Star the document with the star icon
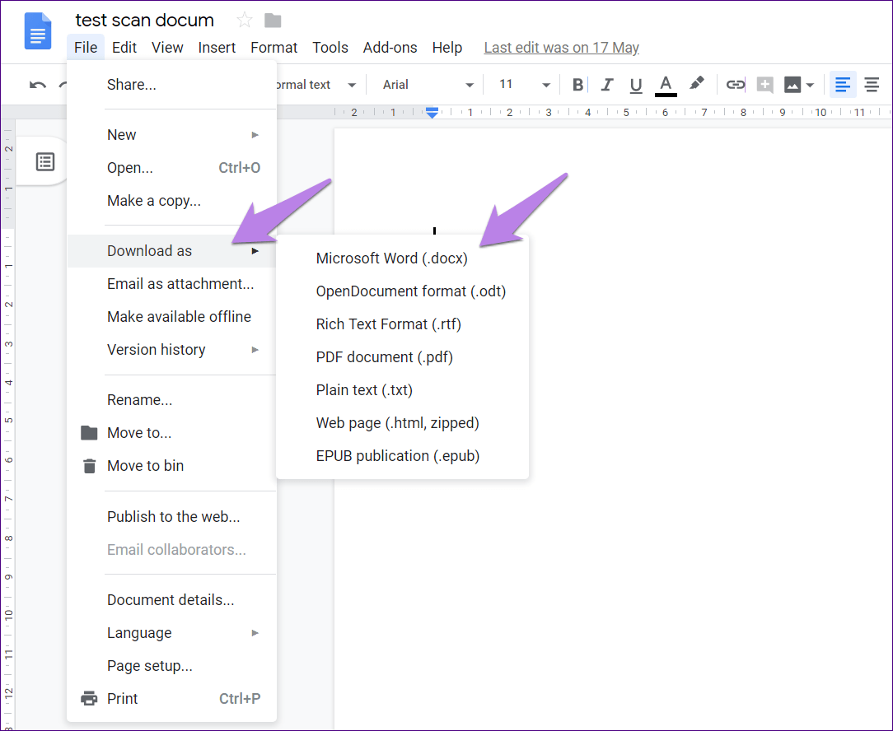The width and height of the screenshot is (893, 731). pos(245,21)
